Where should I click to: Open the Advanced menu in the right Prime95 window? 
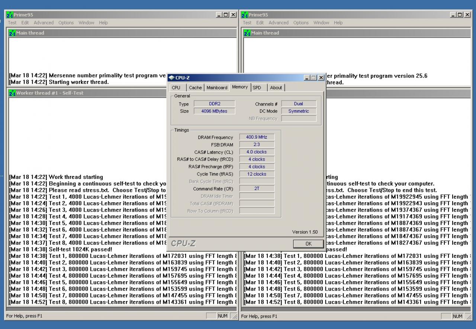279,23
